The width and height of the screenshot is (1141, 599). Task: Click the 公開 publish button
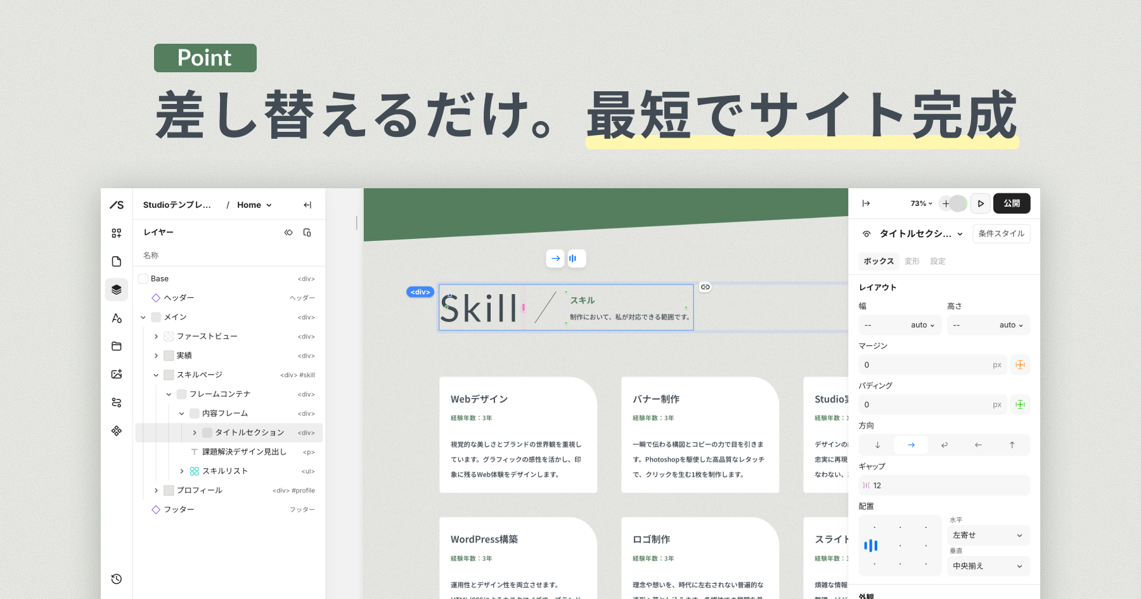1012,203
